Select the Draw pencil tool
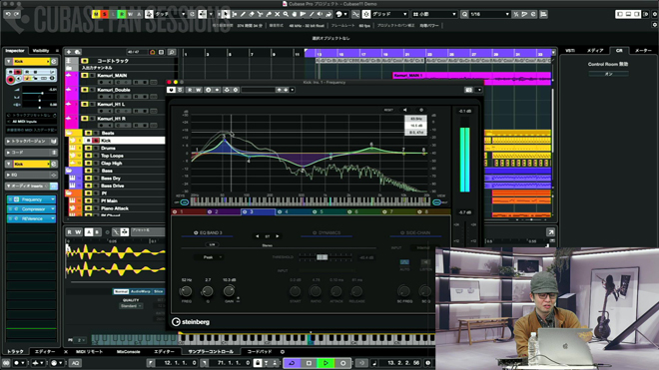Viewport: 659px width, 370px height. point(243,14)
